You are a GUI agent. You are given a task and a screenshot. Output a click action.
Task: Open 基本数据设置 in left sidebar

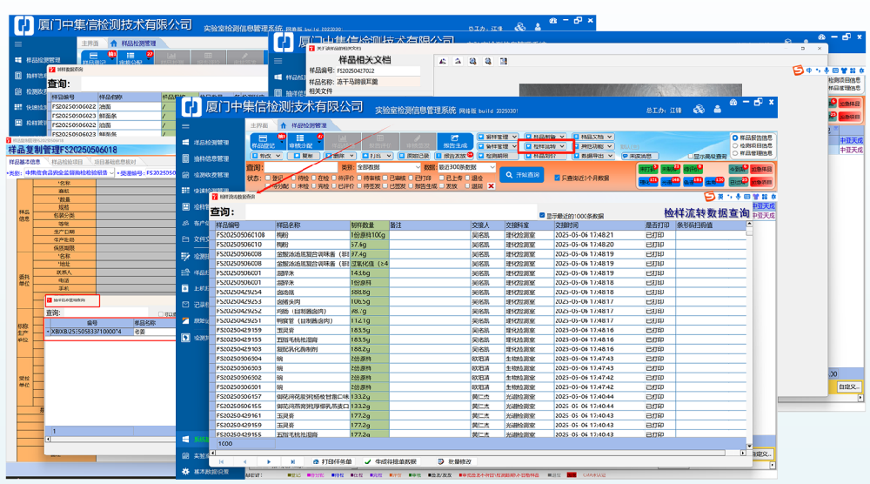[210, 472]
